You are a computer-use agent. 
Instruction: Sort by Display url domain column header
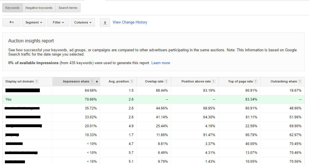point(19,82)
